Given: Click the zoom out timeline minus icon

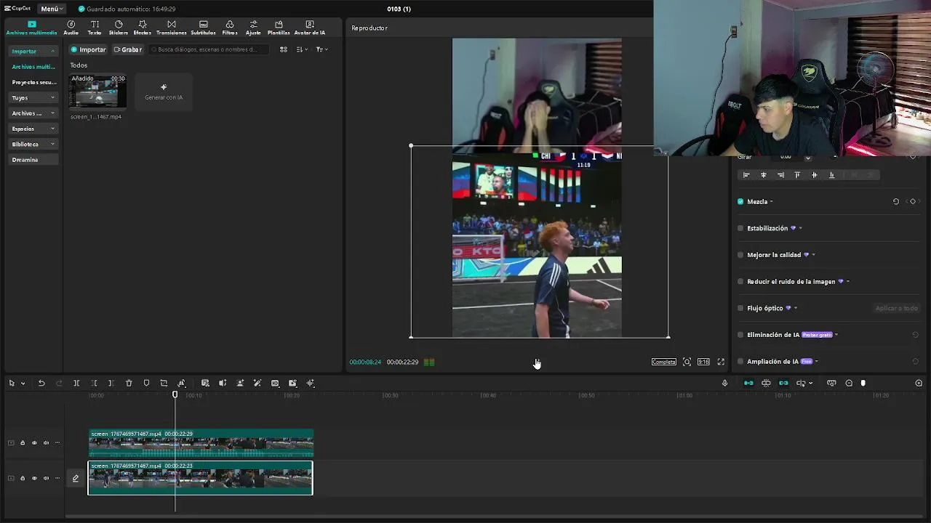Looking at the screenshot, I should coord(849,383).
